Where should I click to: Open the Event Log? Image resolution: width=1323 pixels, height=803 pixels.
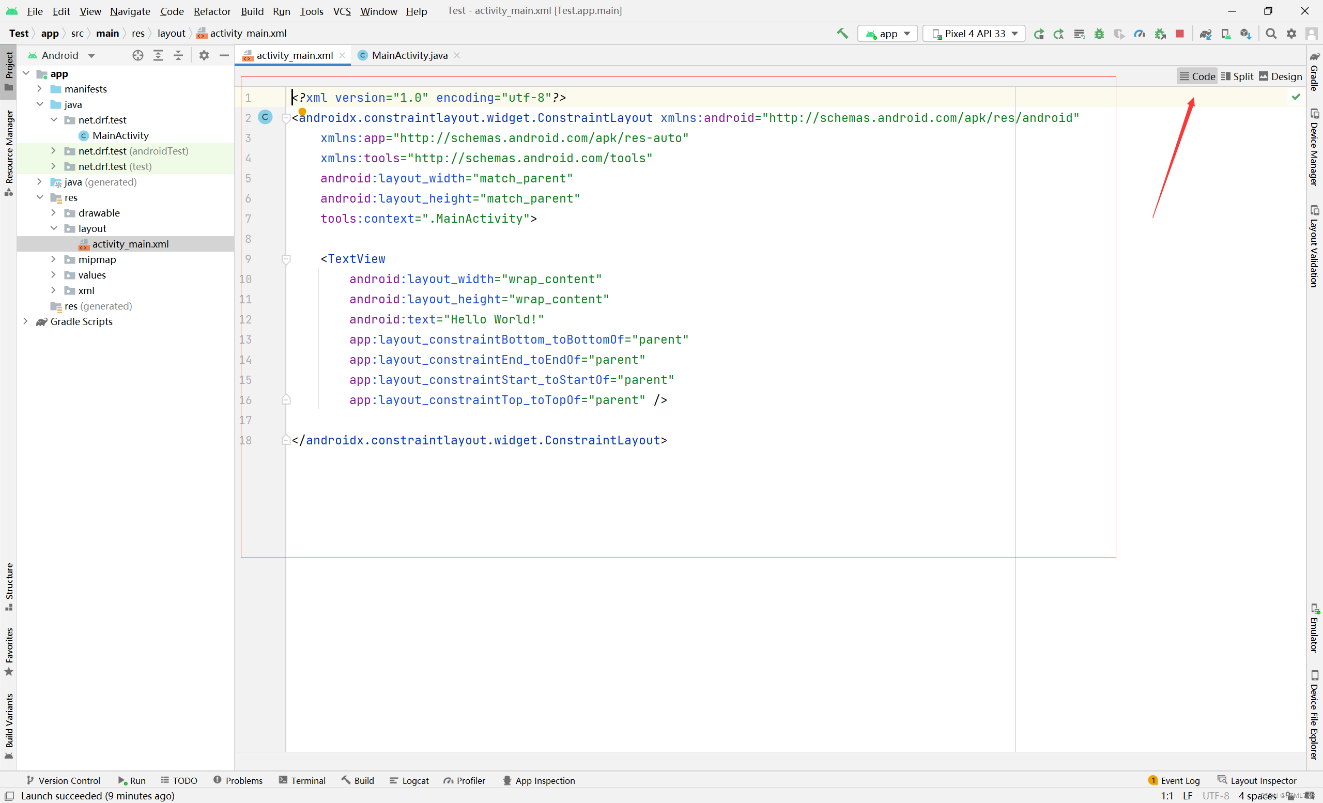(1174, 780)
